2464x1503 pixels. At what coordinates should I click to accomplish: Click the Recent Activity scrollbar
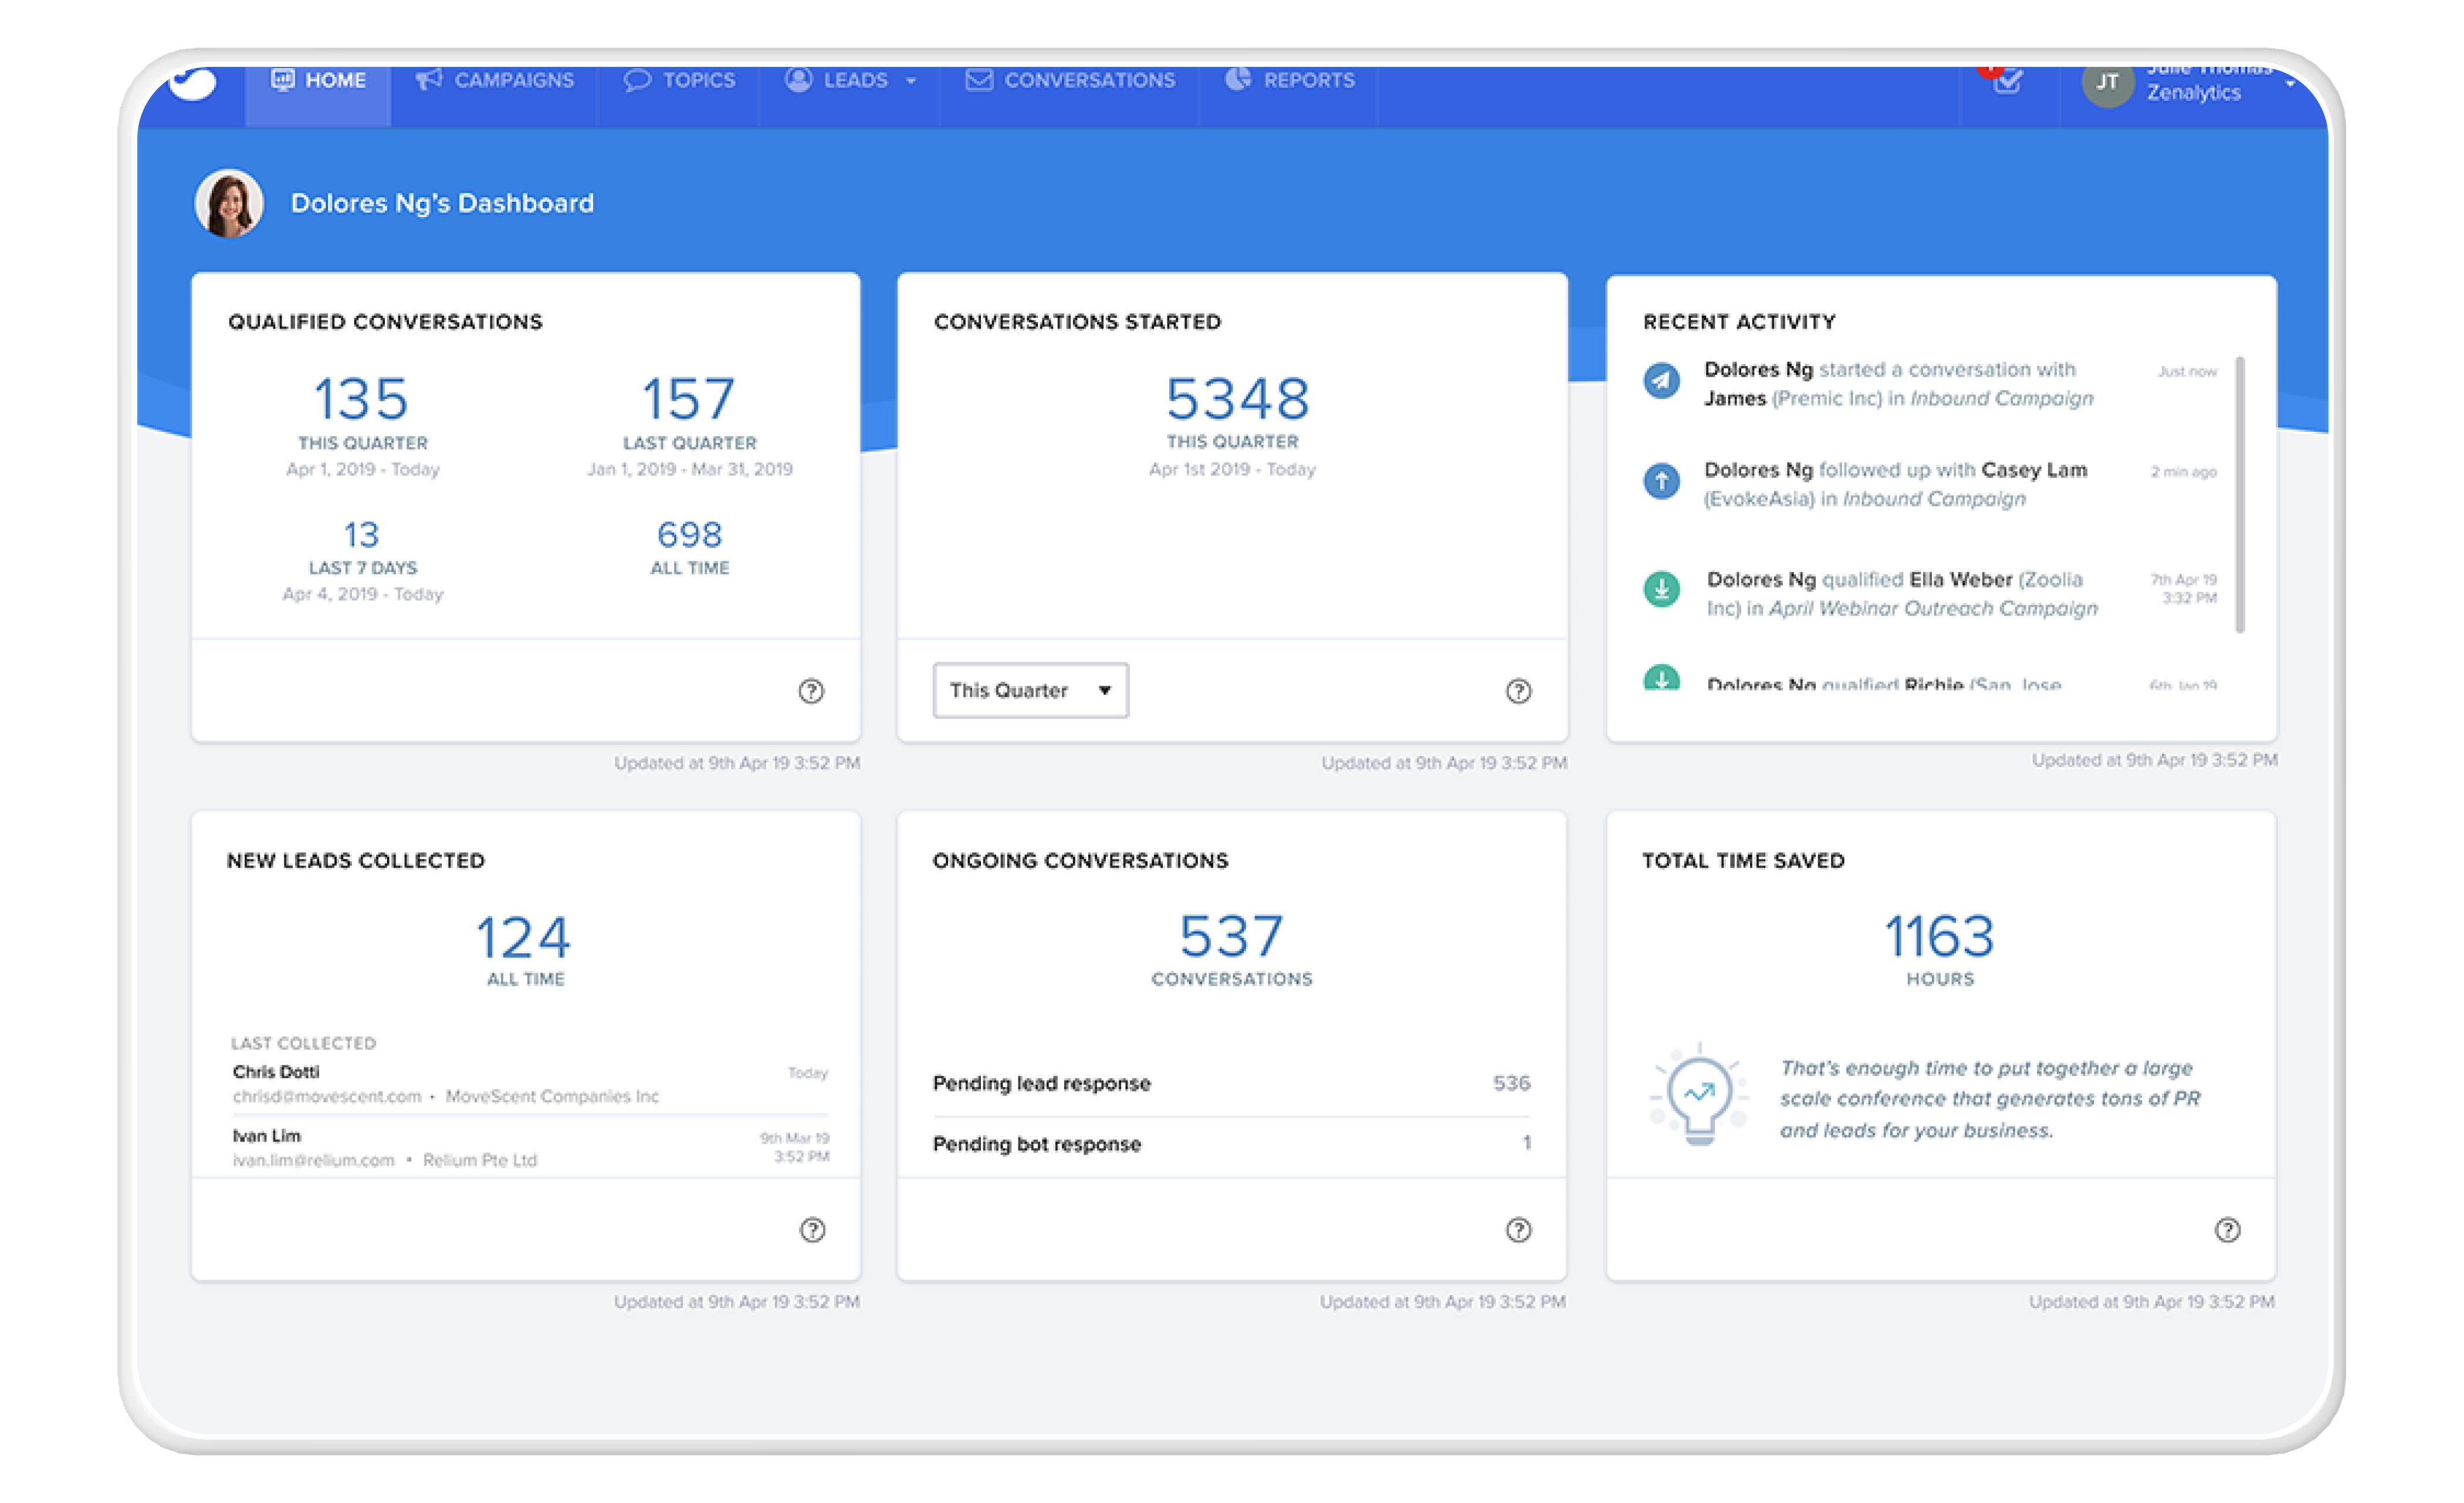coord(2240,495)
